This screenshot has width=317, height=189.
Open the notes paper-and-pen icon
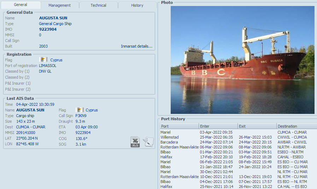point(148,142)
